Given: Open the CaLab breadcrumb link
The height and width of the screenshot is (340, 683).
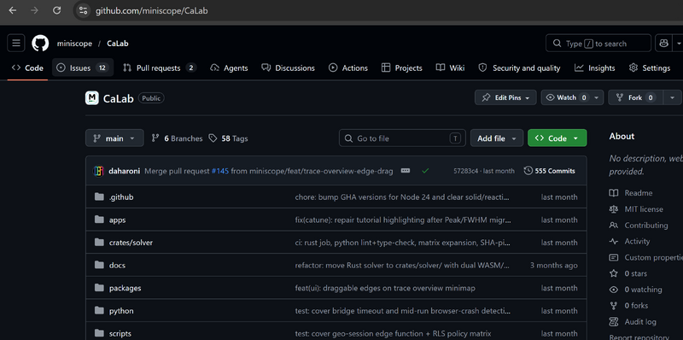Looking at the screenshot, I should pyautogui.click(x=118, y=44).
